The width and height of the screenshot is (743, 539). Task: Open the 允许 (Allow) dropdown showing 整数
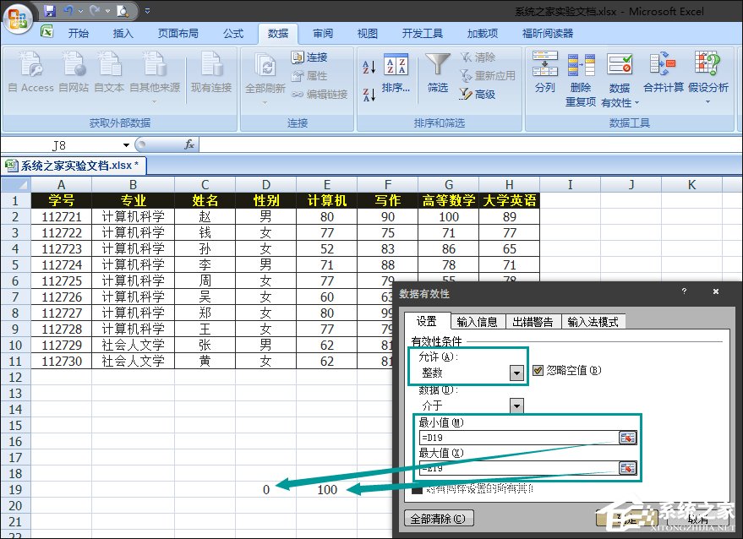[x=516, y=373]
